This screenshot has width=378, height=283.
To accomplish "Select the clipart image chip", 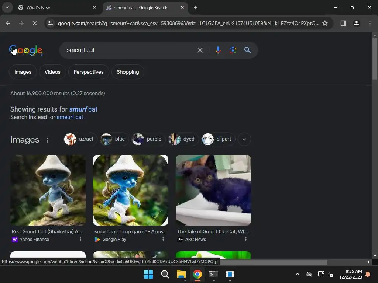I will (218, 139).
